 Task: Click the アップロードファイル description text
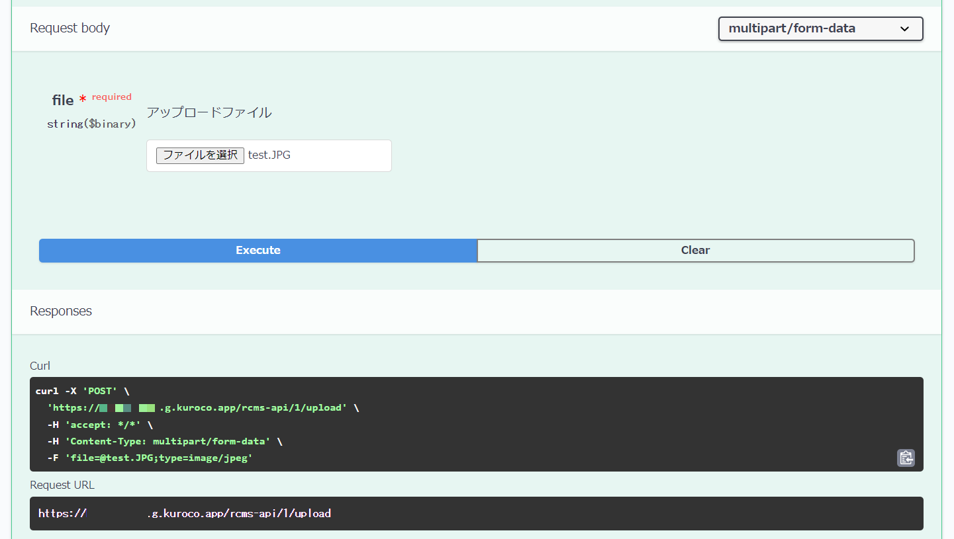coord(209,112)
